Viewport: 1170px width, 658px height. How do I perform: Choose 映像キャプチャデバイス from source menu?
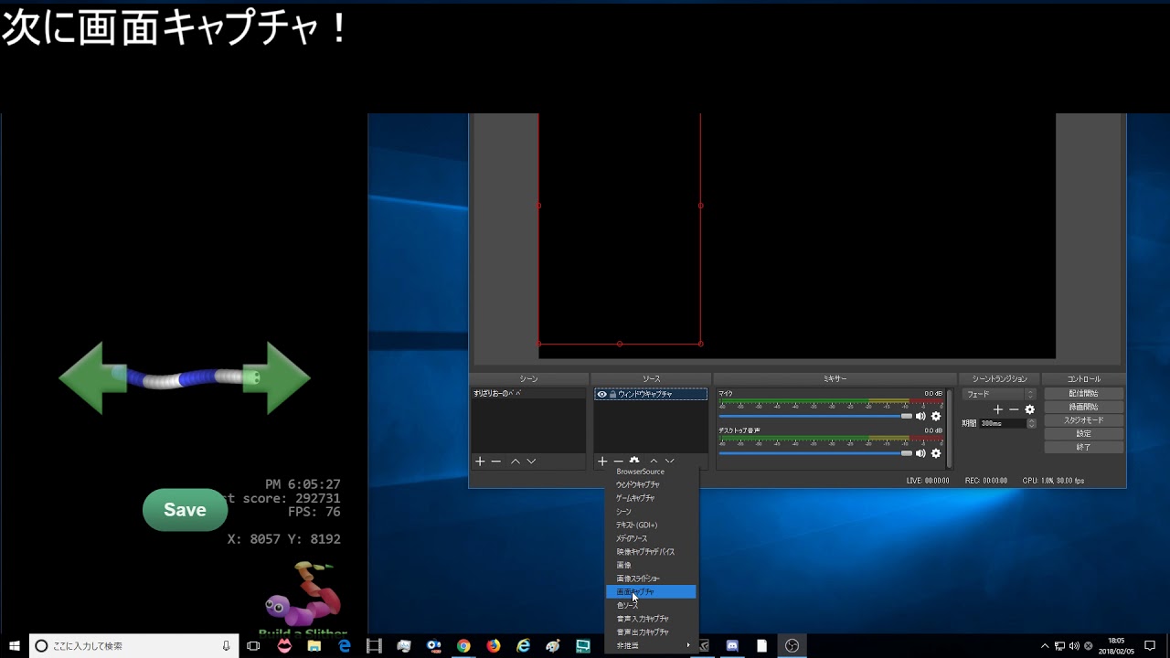tap(653, 552)
